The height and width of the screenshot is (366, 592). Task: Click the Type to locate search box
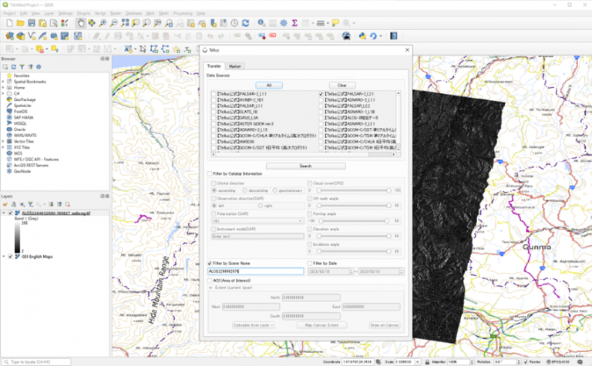[x=36, y=362]
